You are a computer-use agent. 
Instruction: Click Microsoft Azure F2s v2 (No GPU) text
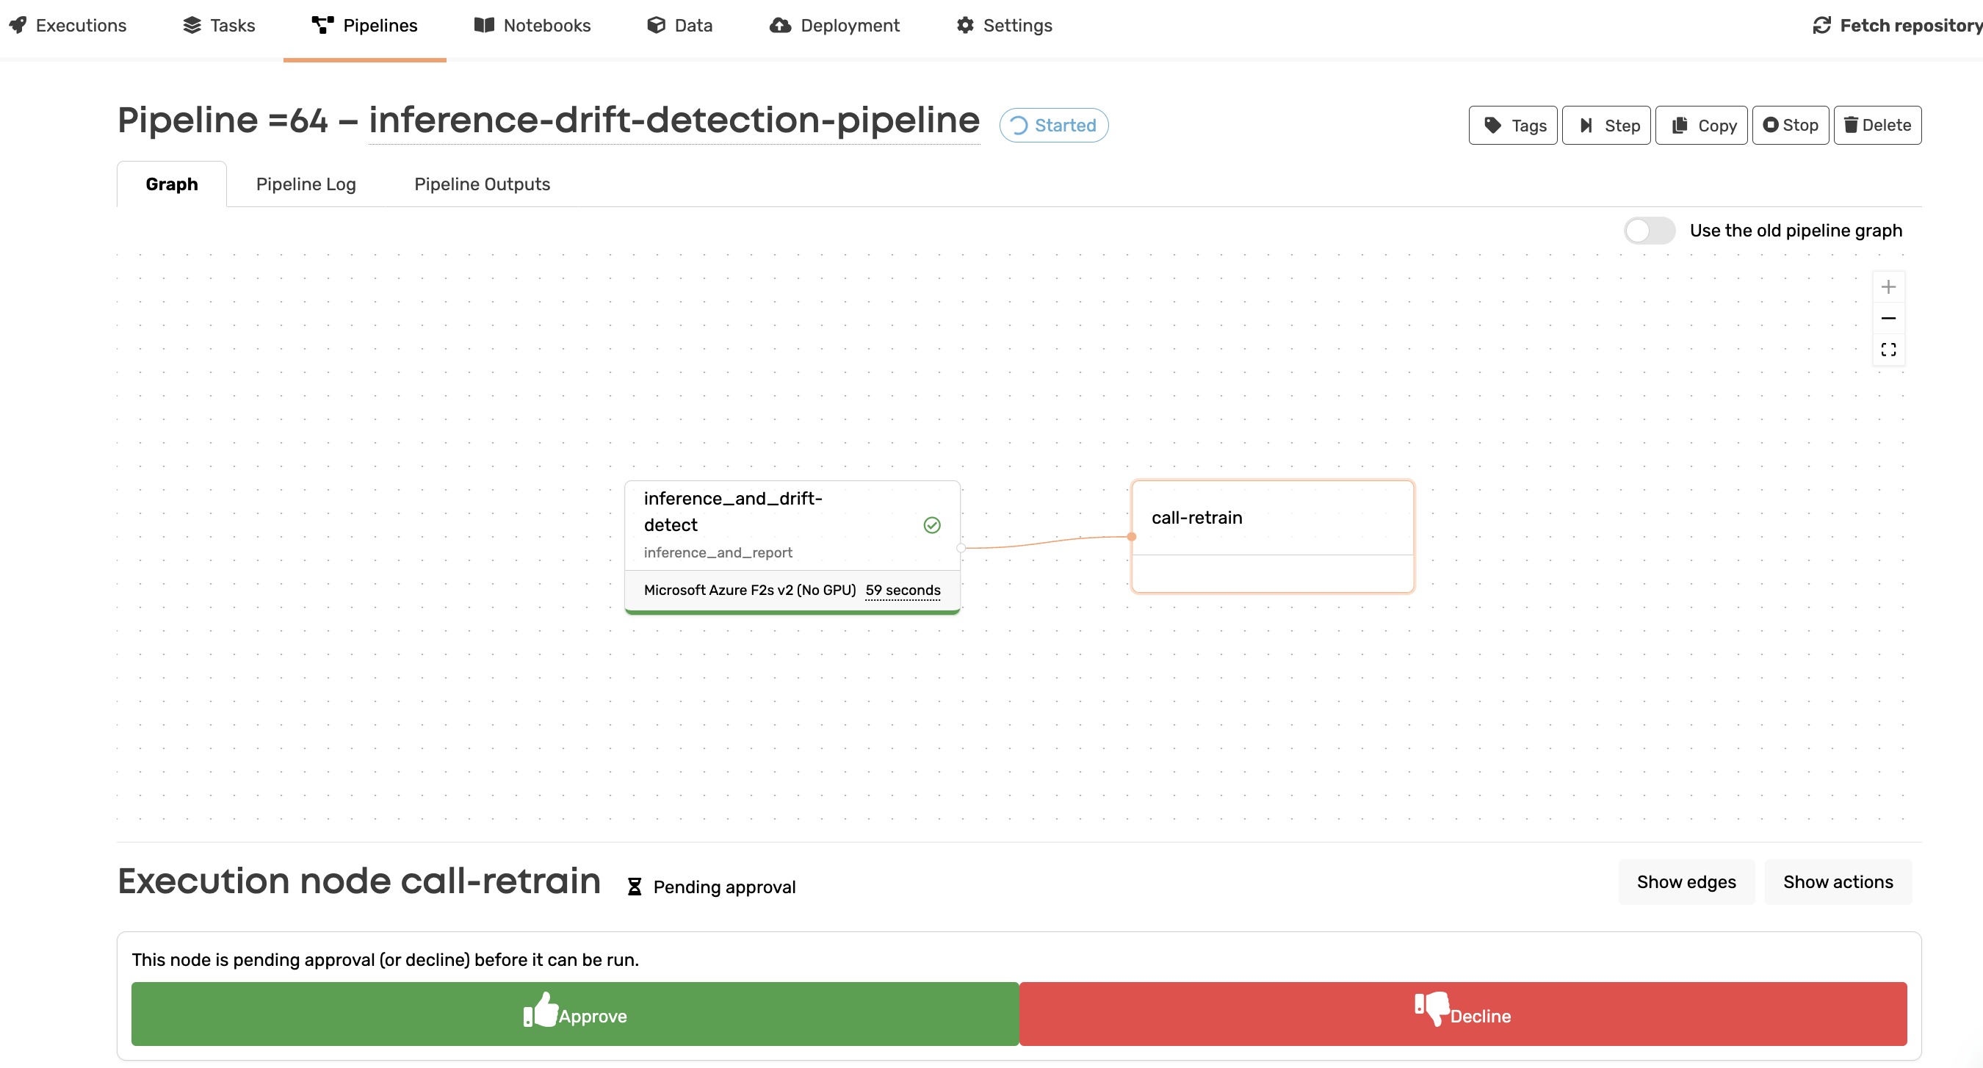pyautogui.click(x=749, y=590)
